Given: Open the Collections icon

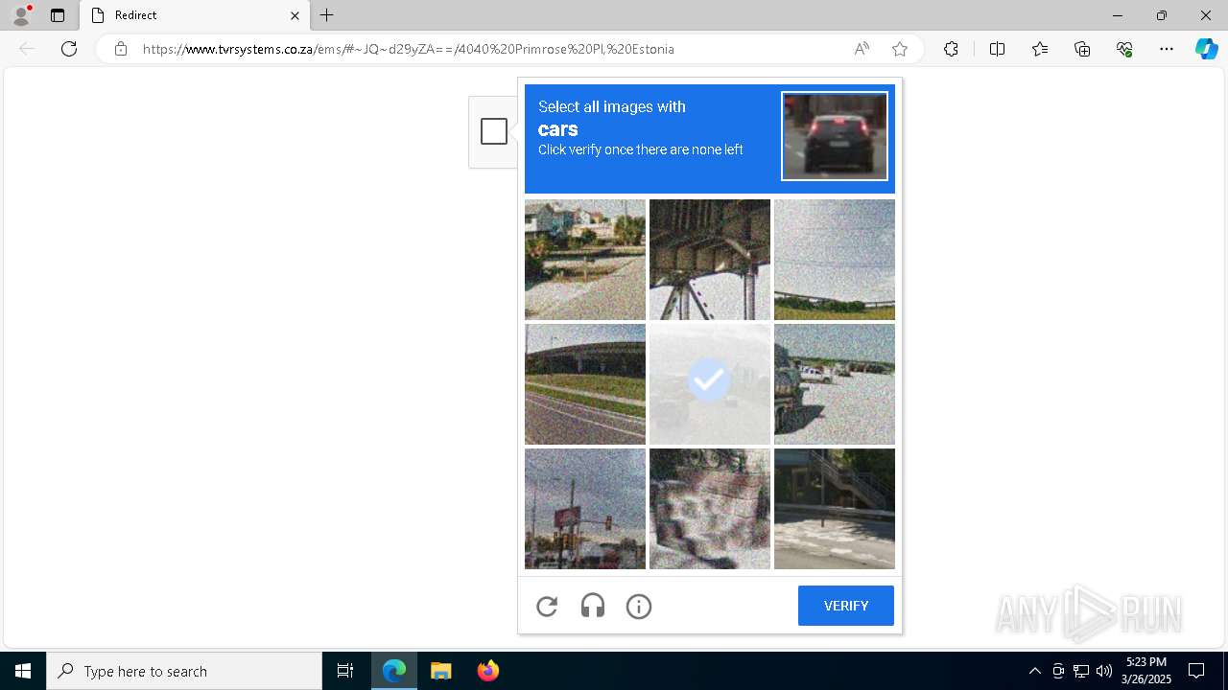Looking at the screenshot, I should point(1082,49).
